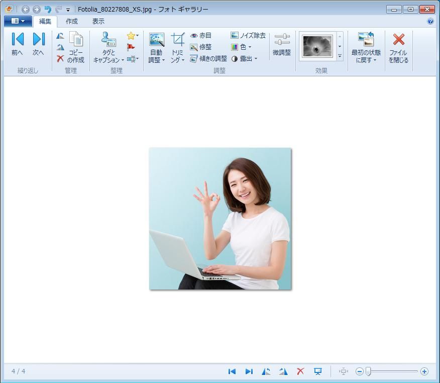Viewport: 440px width, 383px height.
Task: Open the 表示 tab
Action: (x=98, y=22)
